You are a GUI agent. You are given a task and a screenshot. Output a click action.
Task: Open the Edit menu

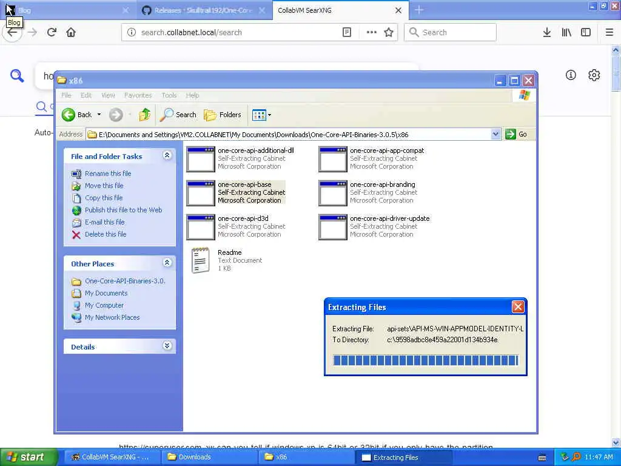click(86, 95)
